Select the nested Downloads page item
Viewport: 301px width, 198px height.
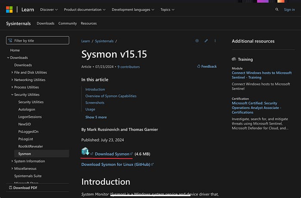[23, 65]
